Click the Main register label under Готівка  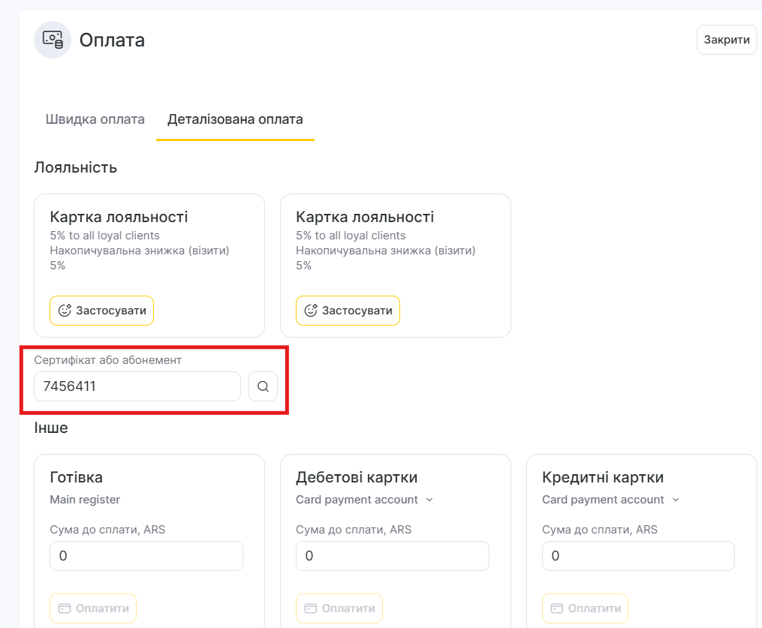85,500
